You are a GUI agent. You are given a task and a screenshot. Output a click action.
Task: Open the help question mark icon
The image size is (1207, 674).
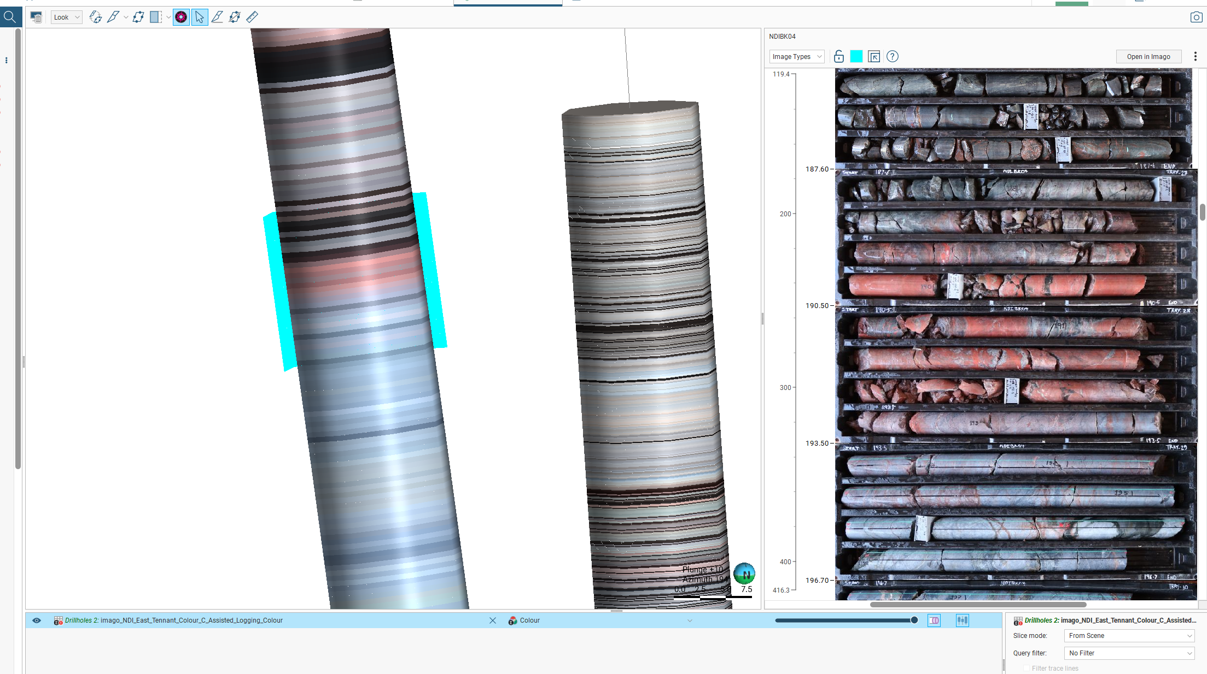(x=893, y=56)
